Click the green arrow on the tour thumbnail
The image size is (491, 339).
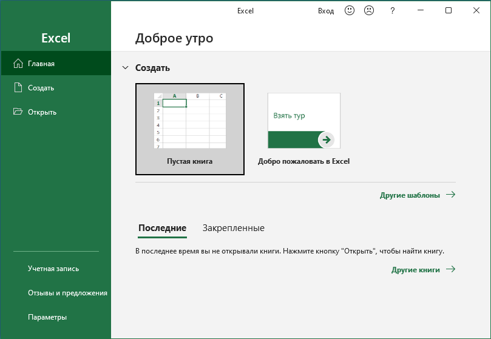pos(326,140)
